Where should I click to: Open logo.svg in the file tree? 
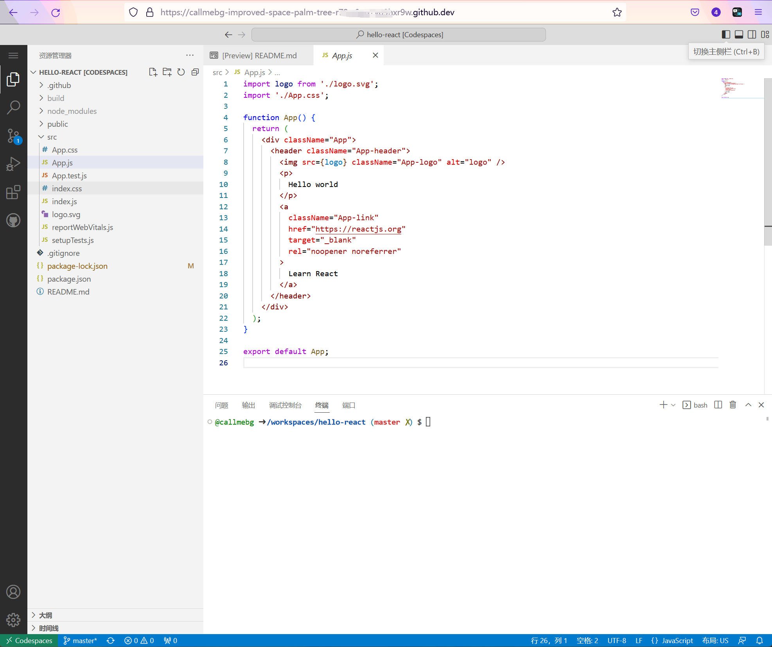115,214
